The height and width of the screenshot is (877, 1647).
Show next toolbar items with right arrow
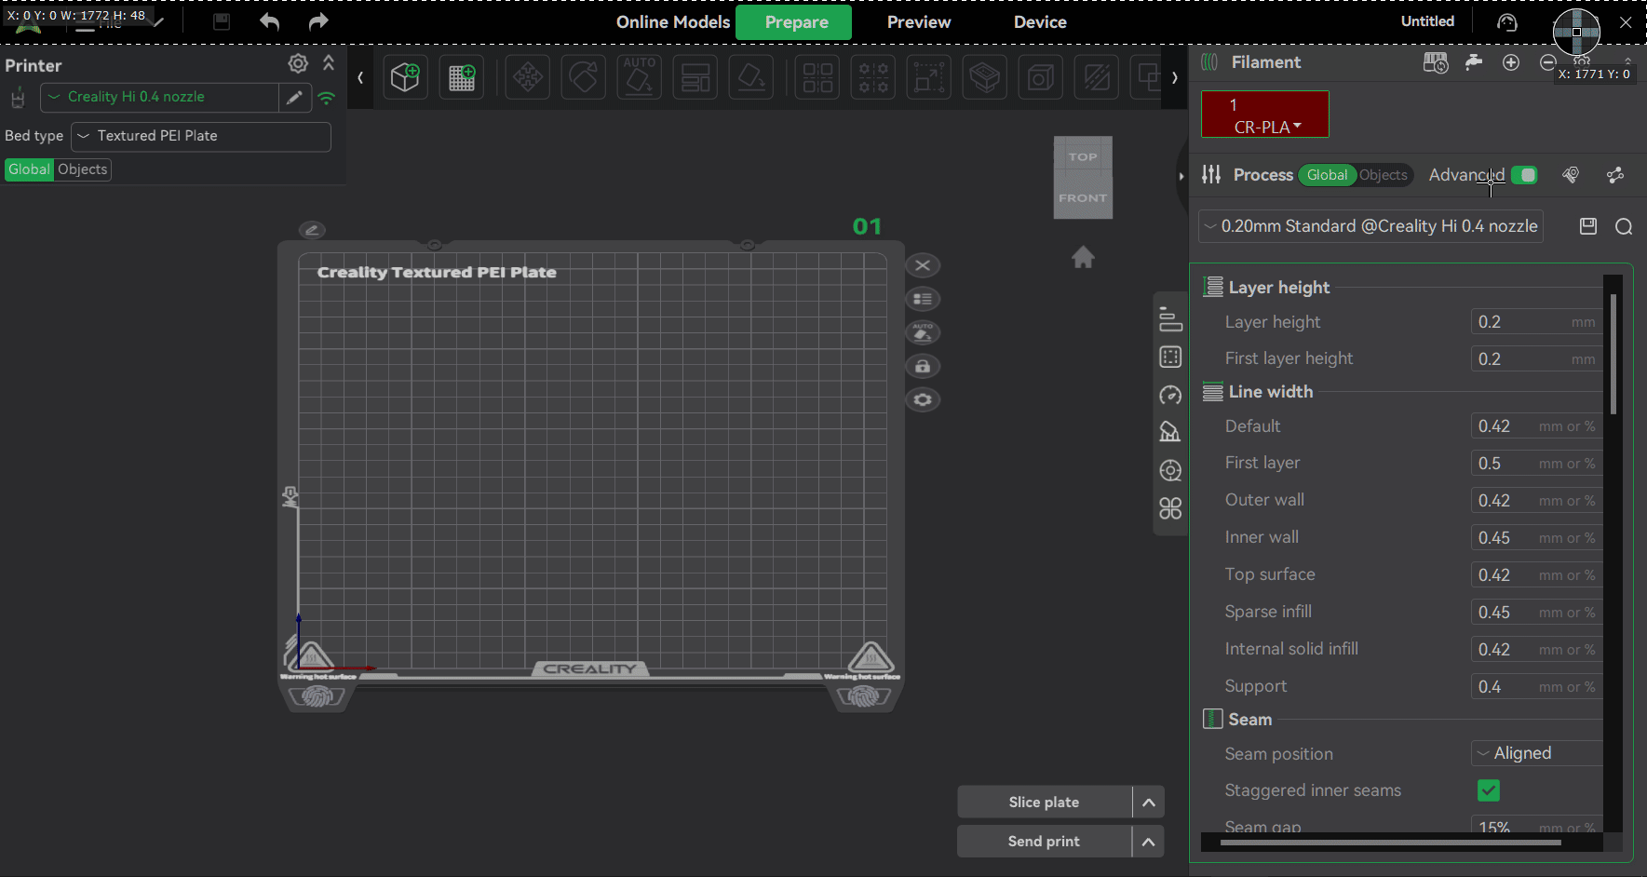[1175, 77]
